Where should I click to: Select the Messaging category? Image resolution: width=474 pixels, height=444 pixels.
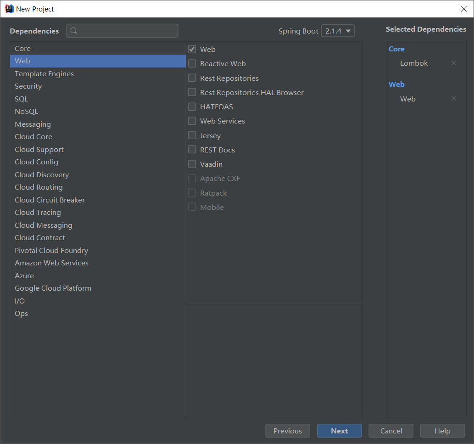(x=98, y=124)
